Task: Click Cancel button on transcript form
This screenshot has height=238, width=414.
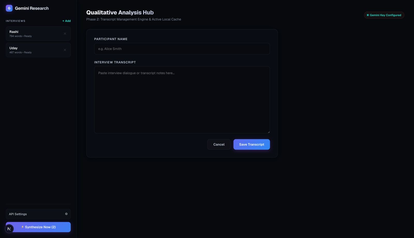Action: [x=219, y=145]
